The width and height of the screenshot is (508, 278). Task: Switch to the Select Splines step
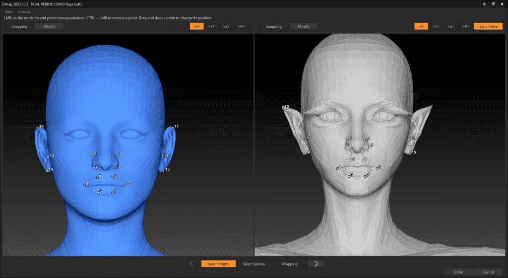pos(254,264)
